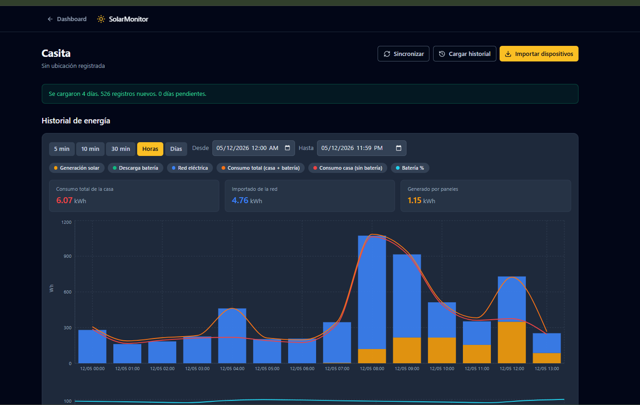Image resolution: width=640 pixels, height=405 pixels.
Task: Open the calendar picker in Desde field
Action: click(288, 148)
